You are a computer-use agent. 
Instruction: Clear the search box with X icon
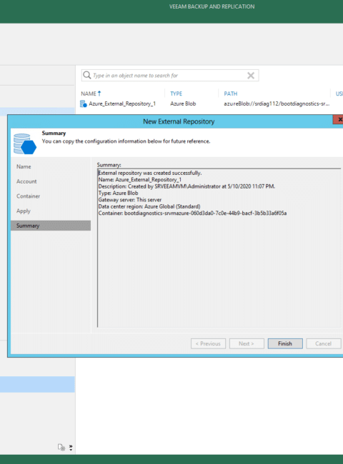[x=251, y=76]
